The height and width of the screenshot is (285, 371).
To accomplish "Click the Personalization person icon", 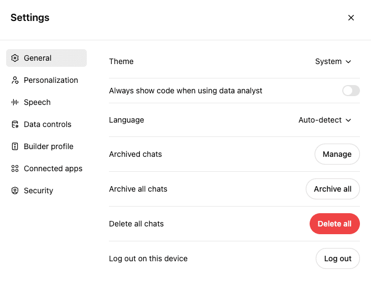I will coord(15,80).
